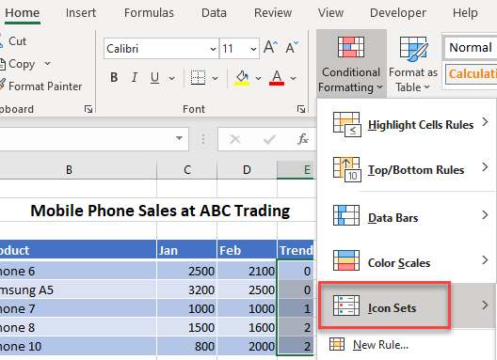Decrease font size icon

(292, 48)
